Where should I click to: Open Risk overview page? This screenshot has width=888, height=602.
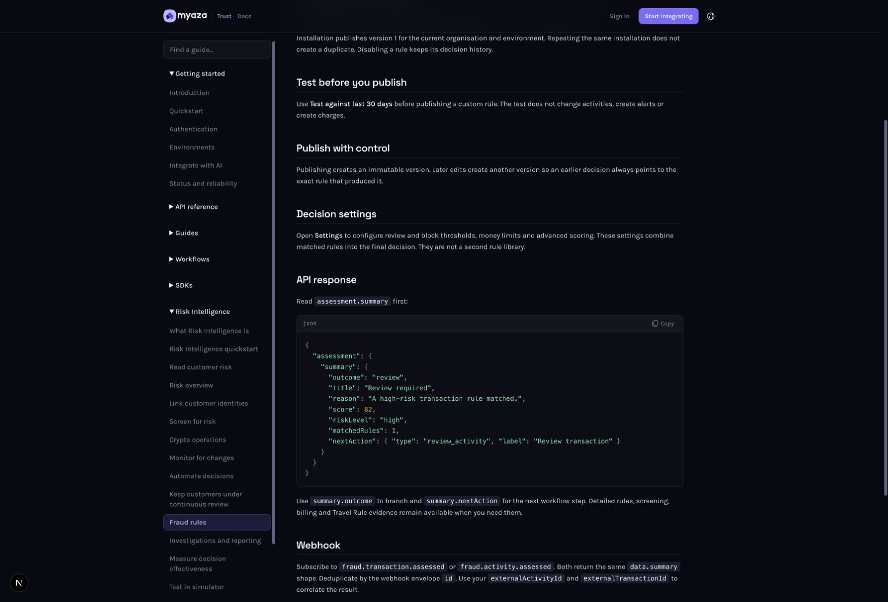point(191,386)
